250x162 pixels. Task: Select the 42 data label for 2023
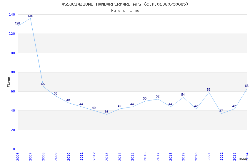234,106
